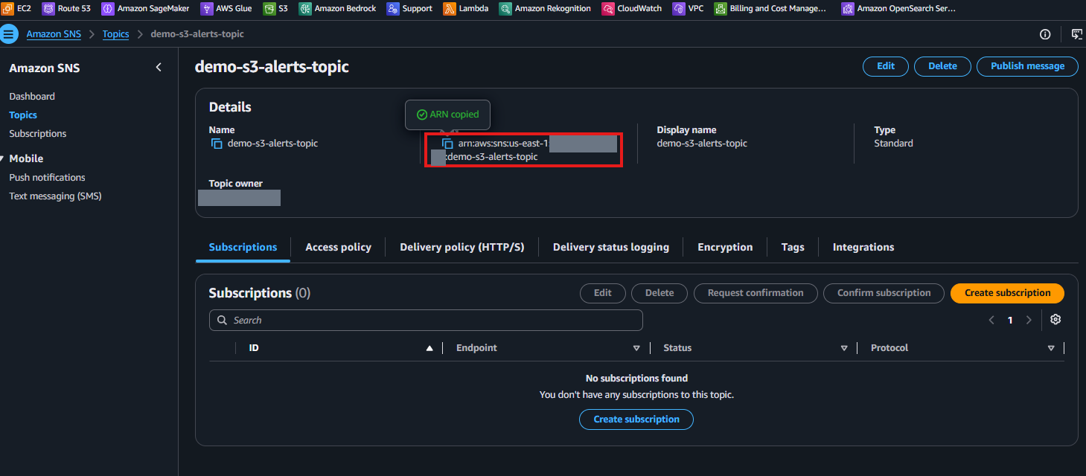The image size is (1086, 476).
Task: Sort subscriptions by Status column arrow
Action: 844,348
